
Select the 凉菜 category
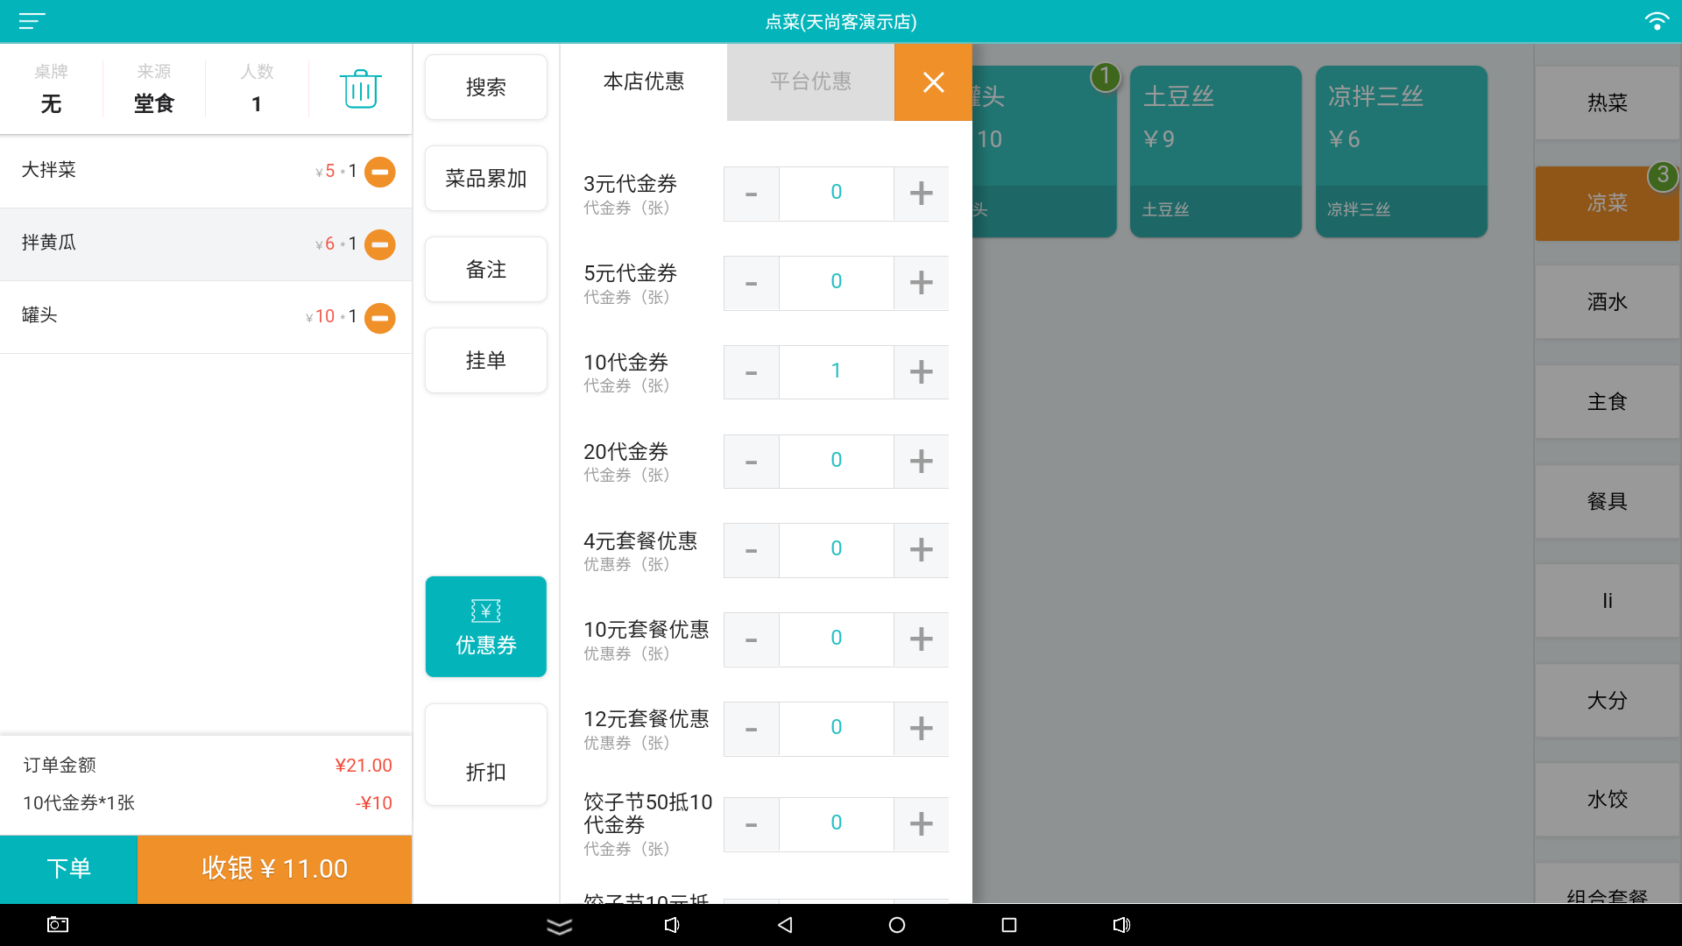pos(1608,203)
